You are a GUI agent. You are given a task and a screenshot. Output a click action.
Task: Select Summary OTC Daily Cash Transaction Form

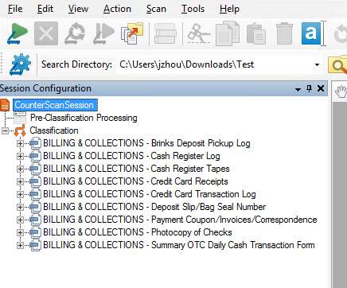(179, 245)
